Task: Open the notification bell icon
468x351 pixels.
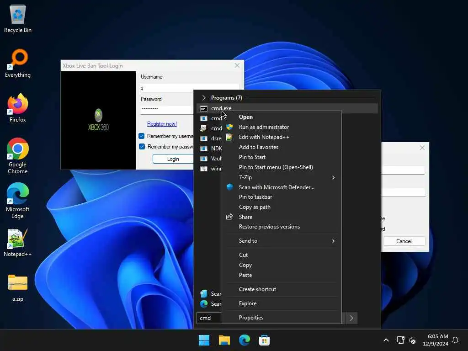Action: [455, 340]
